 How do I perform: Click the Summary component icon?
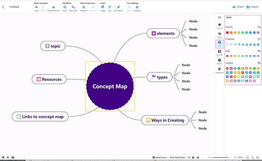point(93,7)
